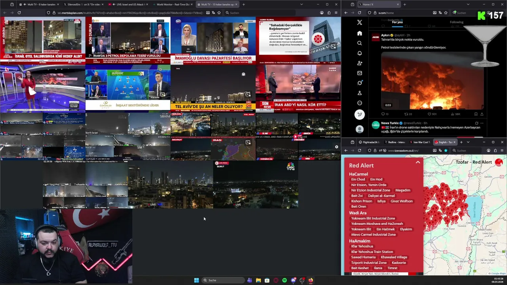Open the tzevaadom window hamburger menu
Screen dimensions: 507x285
click(502, 150)
